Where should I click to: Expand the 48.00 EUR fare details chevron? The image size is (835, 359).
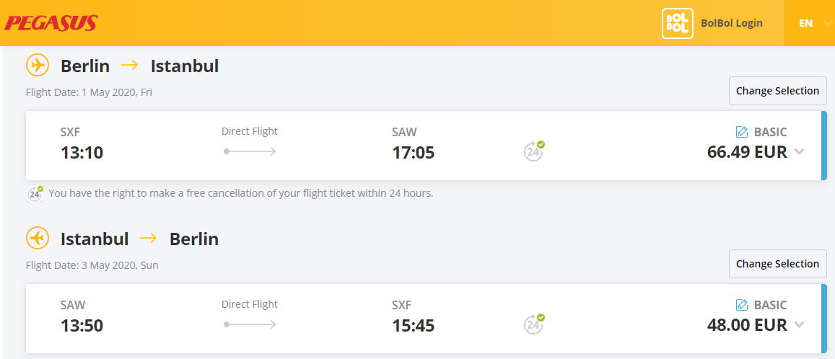(799, 324)
